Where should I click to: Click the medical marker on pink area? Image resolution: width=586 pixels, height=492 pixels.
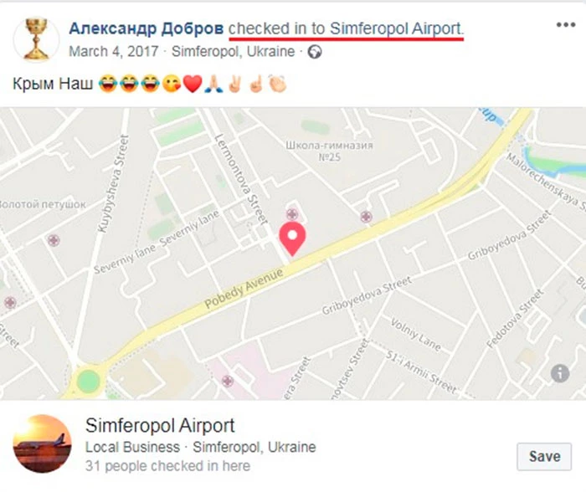(228, 382)
